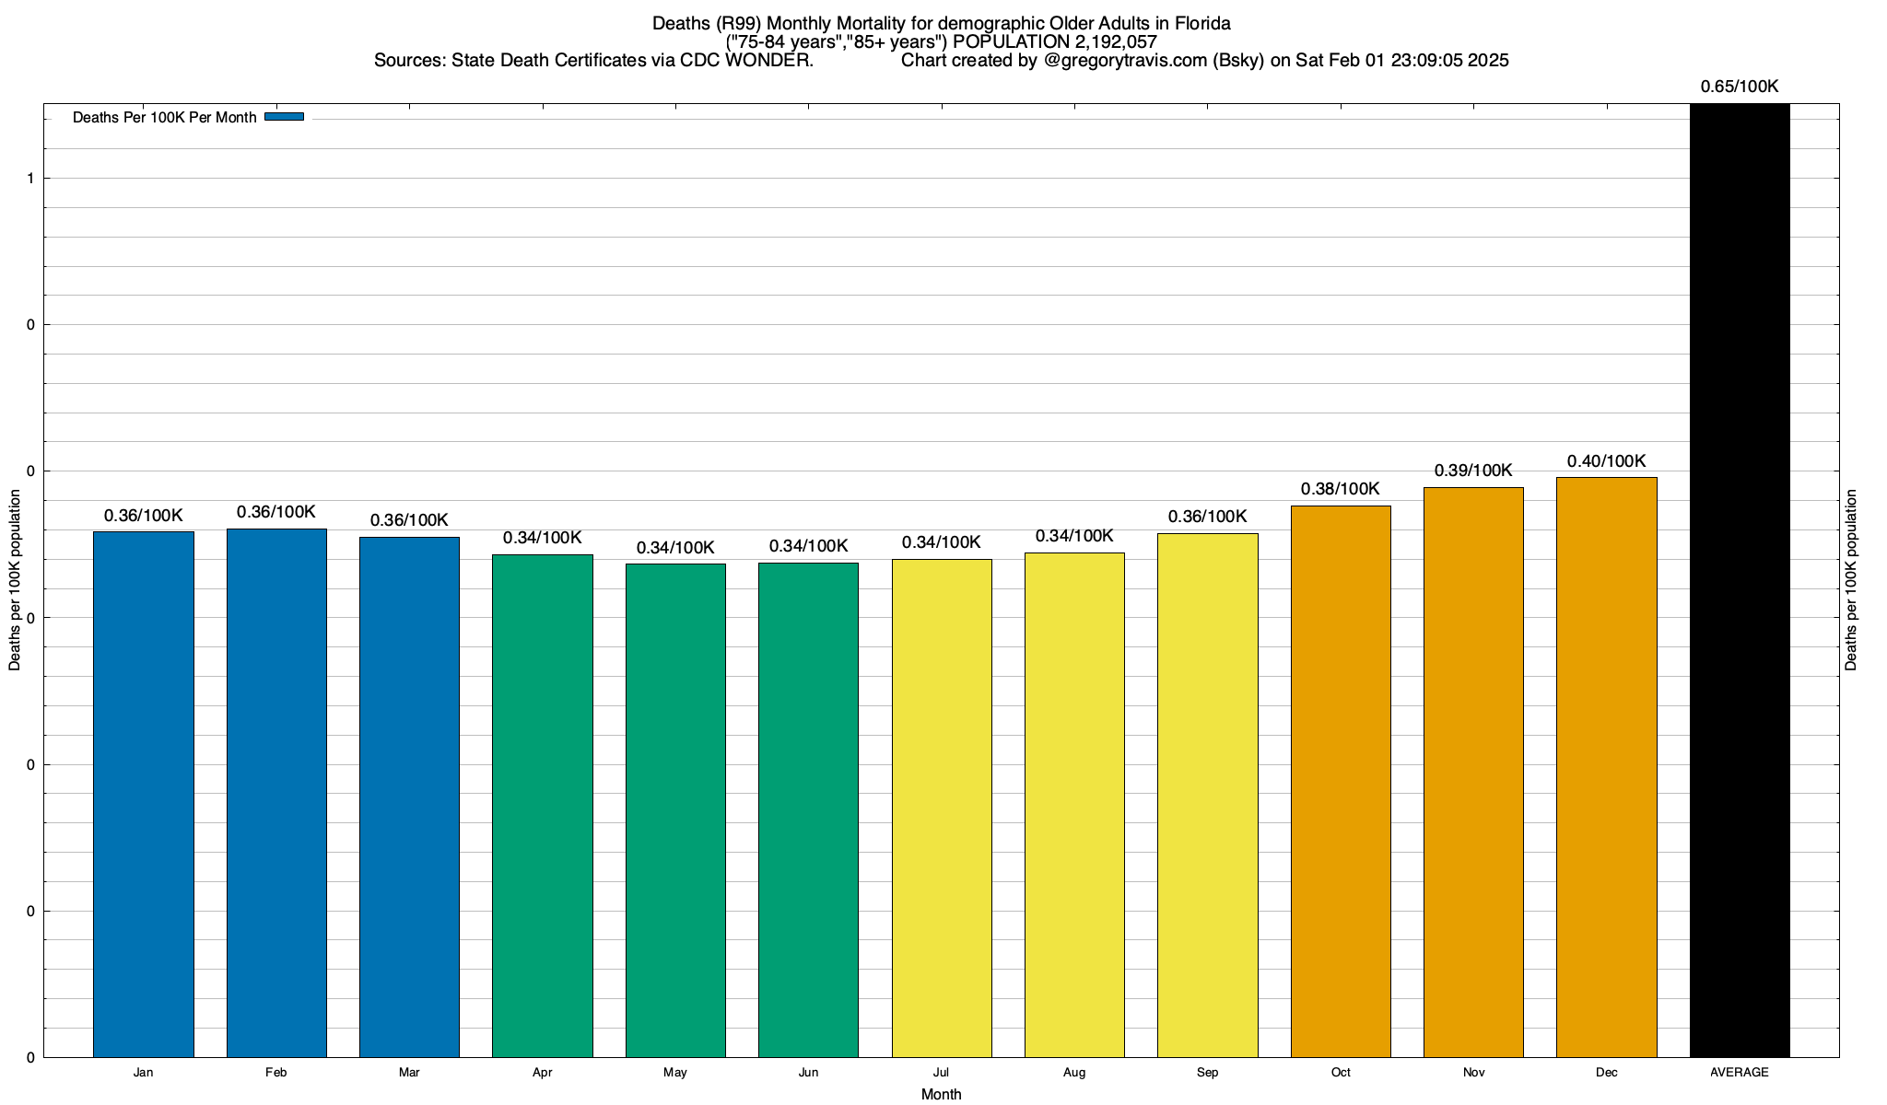
Task: Select the black AVERAGE bar
Action: point(1740,580)
